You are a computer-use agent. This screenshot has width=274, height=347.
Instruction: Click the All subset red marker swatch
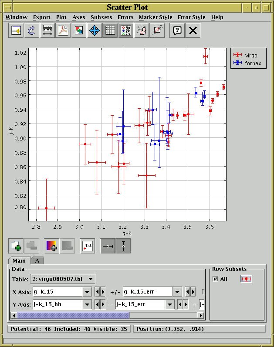coord(246,279)
